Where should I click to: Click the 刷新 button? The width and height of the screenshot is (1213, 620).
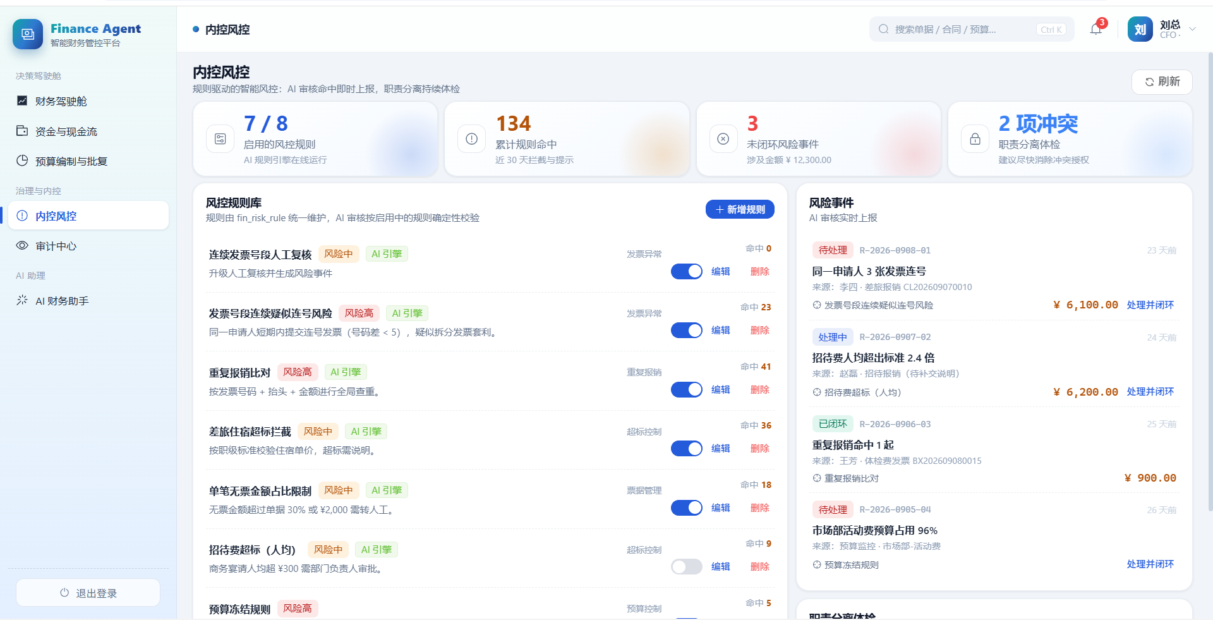point(1162,82)
